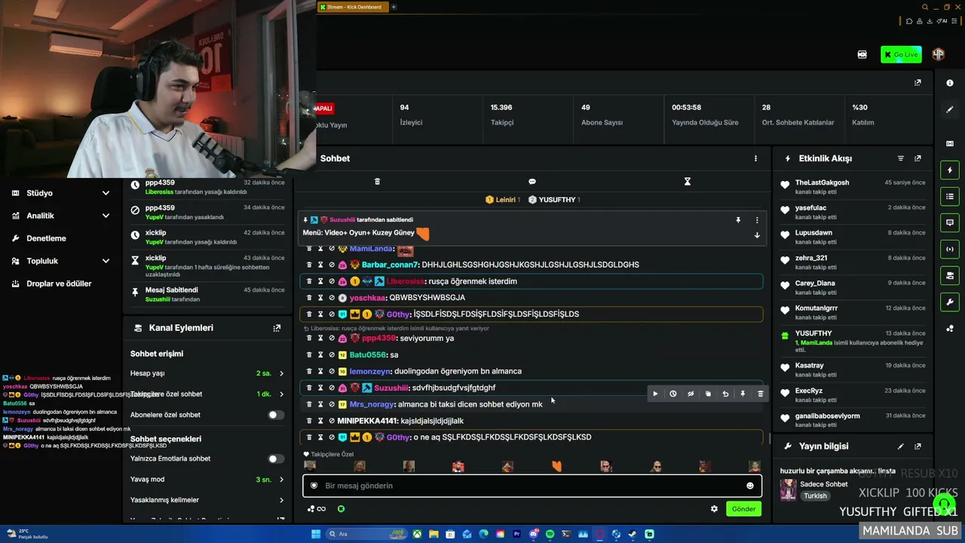Ban user lemonzeyn with the ban icon
Image resolution: width=965 pixels, height=543 pixels.
pos(332,371)
